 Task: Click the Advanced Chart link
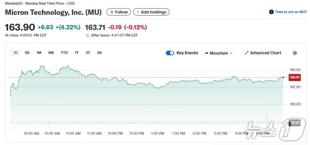(x=265, y=53)
